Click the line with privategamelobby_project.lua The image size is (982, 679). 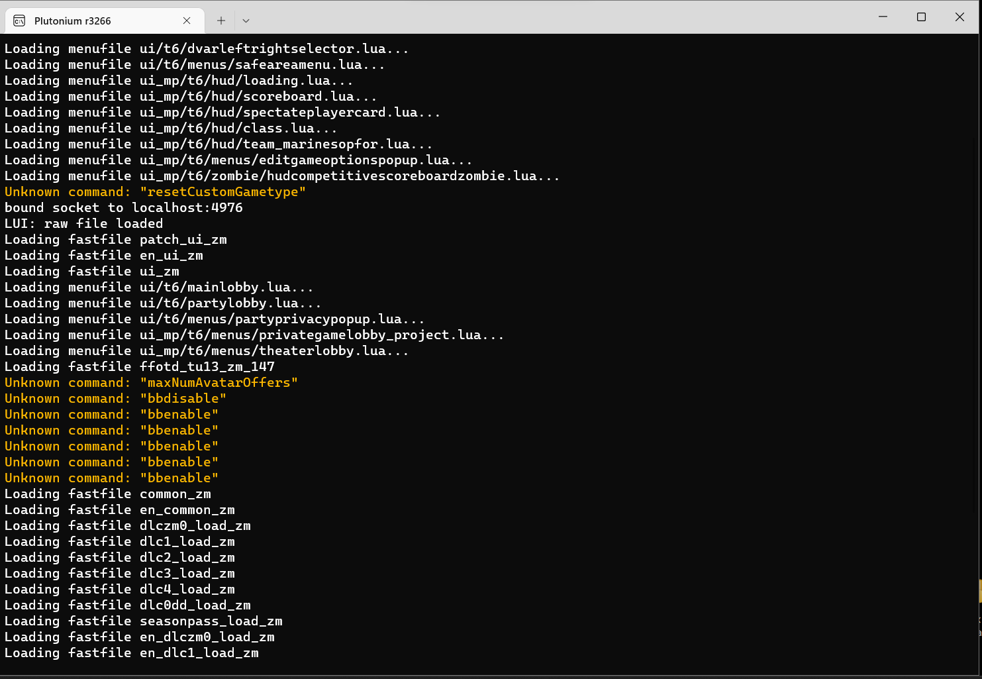[x=254, y=335]
